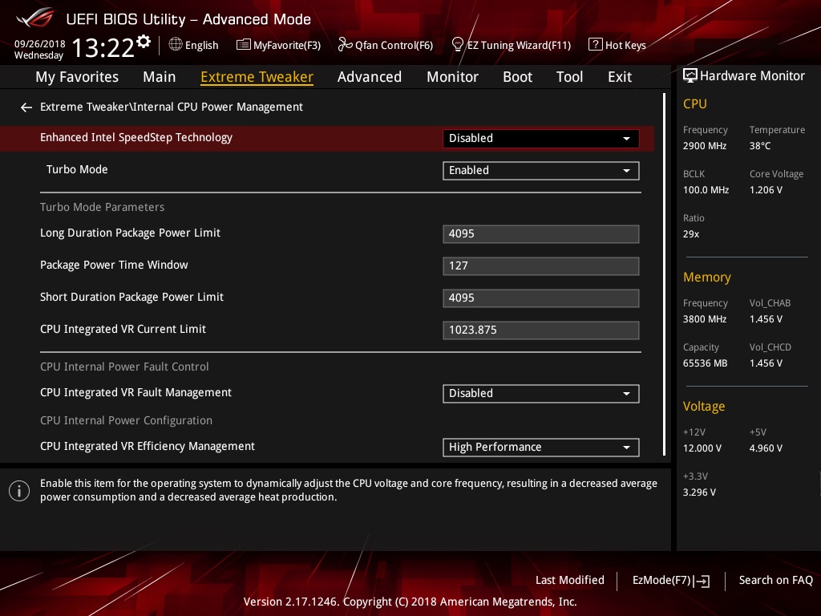This screenshot has width=821, height=616.
Task: Click the ROG logo icon
Action: tap(34, 18)
